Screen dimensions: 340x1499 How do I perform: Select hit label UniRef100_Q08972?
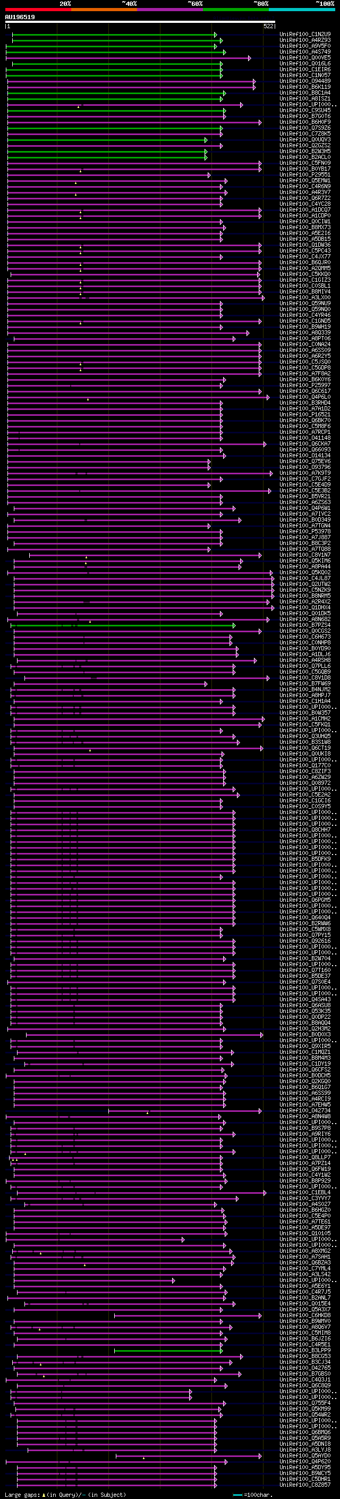click(x=305, y=783)
